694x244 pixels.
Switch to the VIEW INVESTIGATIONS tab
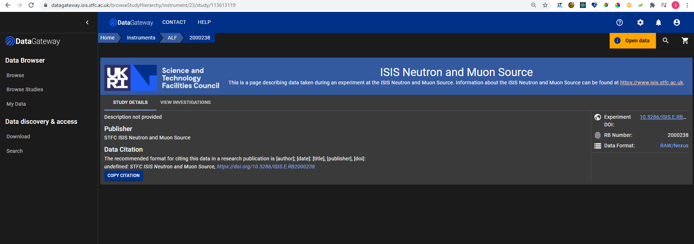pos(185,102)
